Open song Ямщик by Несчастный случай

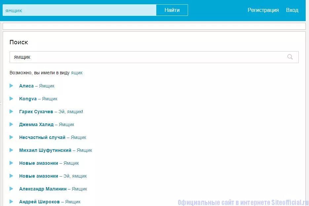[78, 137]
